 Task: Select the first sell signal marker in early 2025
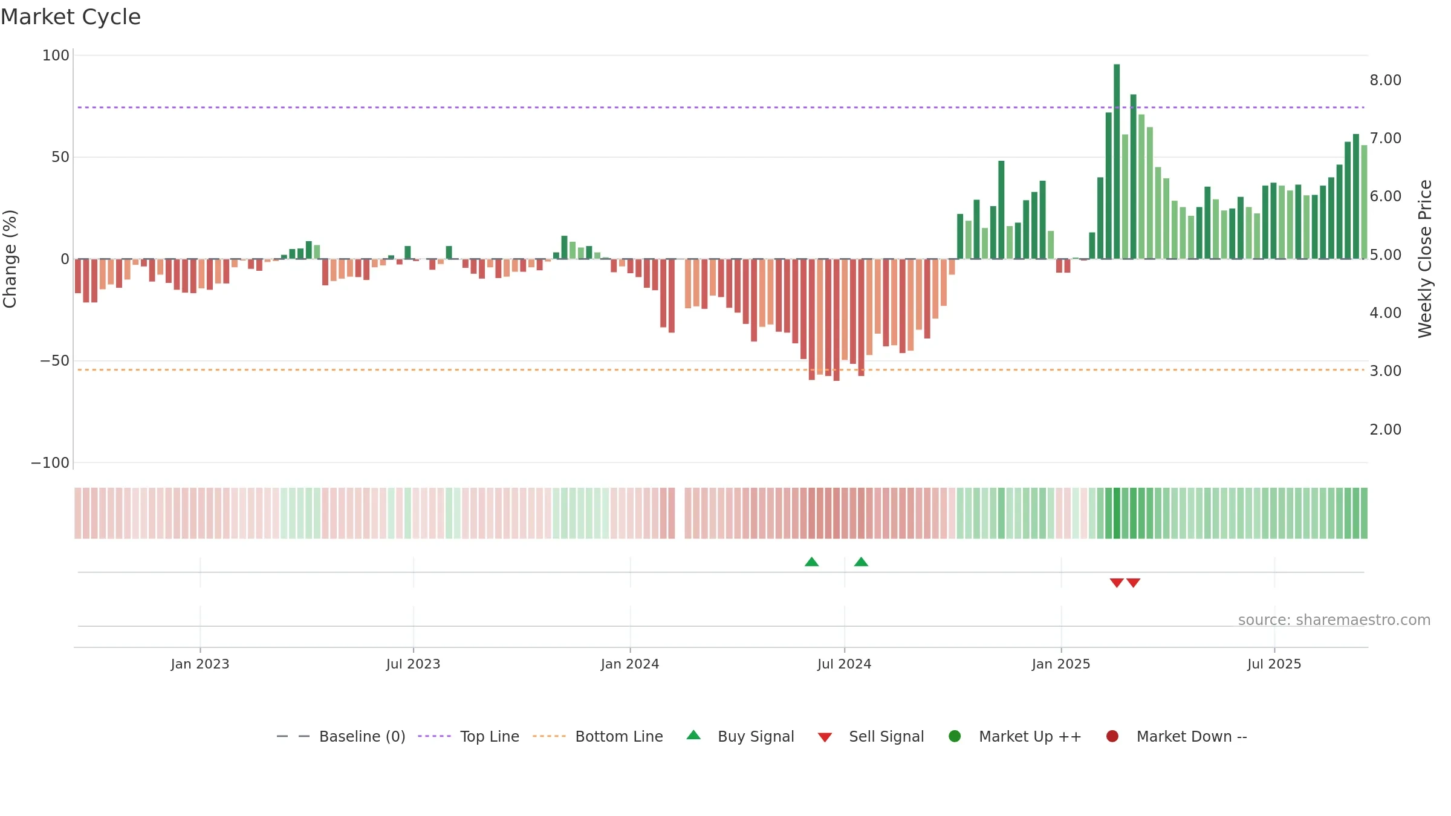pos(1117,583)
